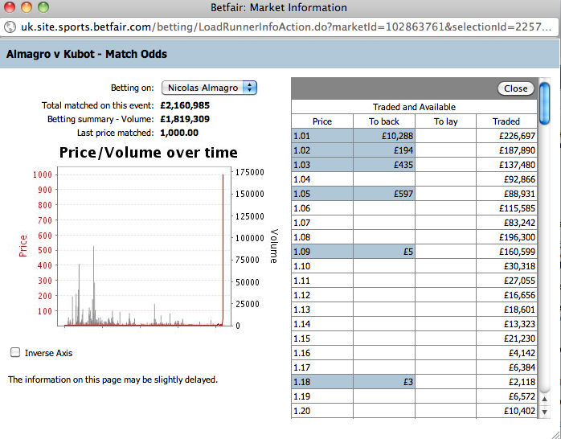This screenshot has height=439, width=561.
Task: Click the To back column header
Action: (x=384, y=121)
